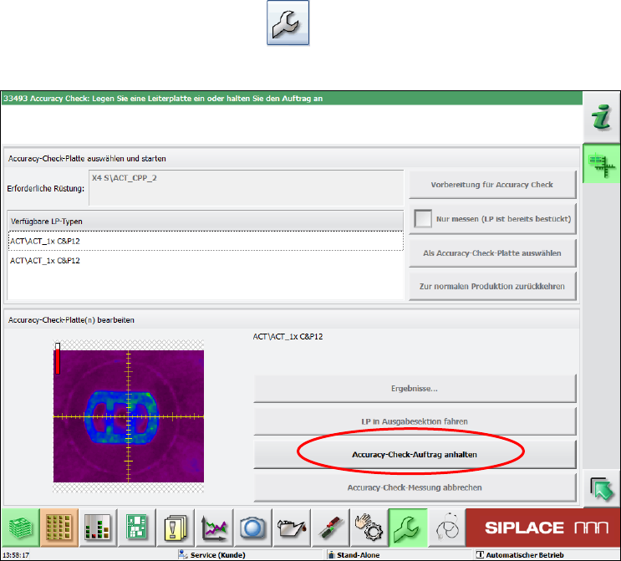Screen dimensions: 621x561
Task: Open the line graph statistics icon
Action: tap(214, 528)
